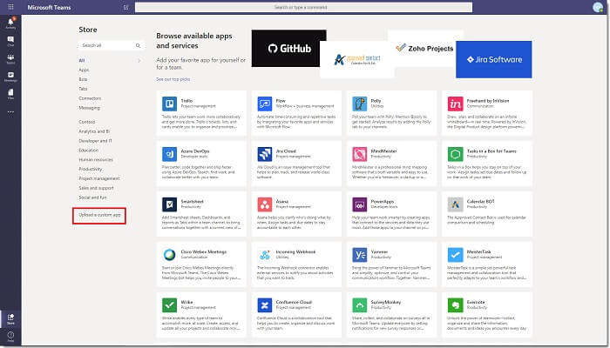Open the app launcher waffle icon
This screenshot has height=348, width=610.
tap(10, 7)
